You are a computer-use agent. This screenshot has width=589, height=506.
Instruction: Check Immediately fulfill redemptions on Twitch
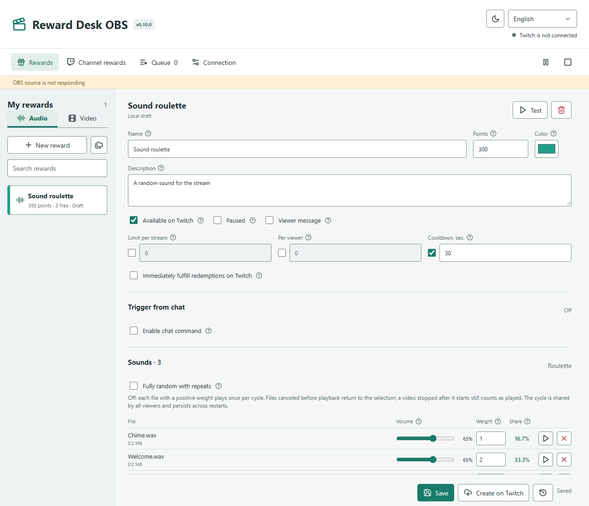pyautogui.click(x=134, y=276)
